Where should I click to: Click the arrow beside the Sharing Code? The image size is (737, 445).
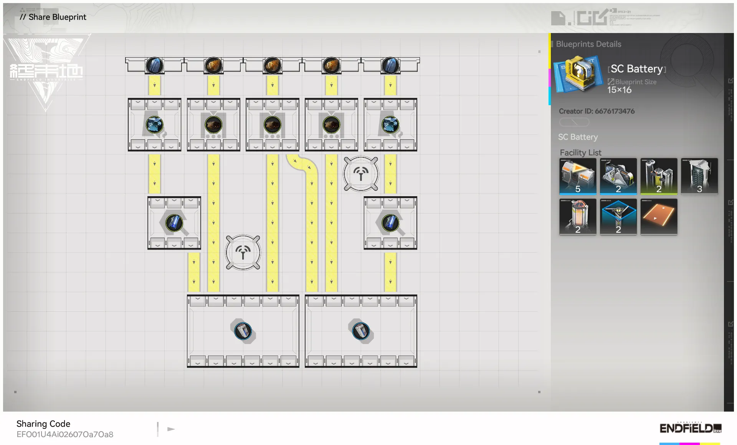171,429
